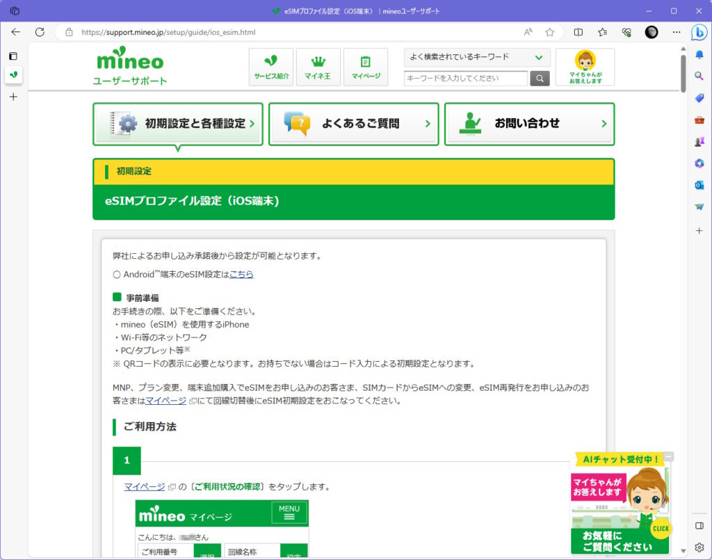Viewport: 712px width, 560px height.
Task: Open マイページ link in step 1
Action: coord(145,486)
